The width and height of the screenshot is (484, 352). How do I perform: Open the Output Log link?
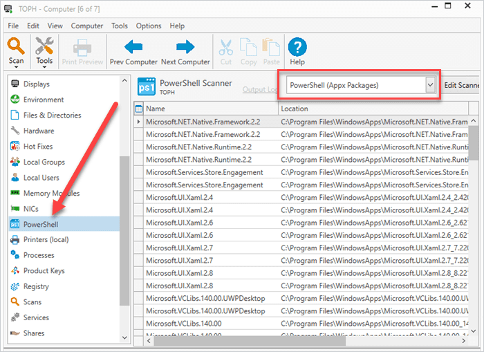(260, 89)
